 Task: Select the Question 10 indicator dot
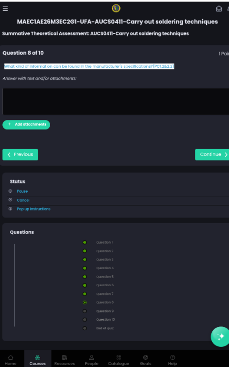point(85,320)
